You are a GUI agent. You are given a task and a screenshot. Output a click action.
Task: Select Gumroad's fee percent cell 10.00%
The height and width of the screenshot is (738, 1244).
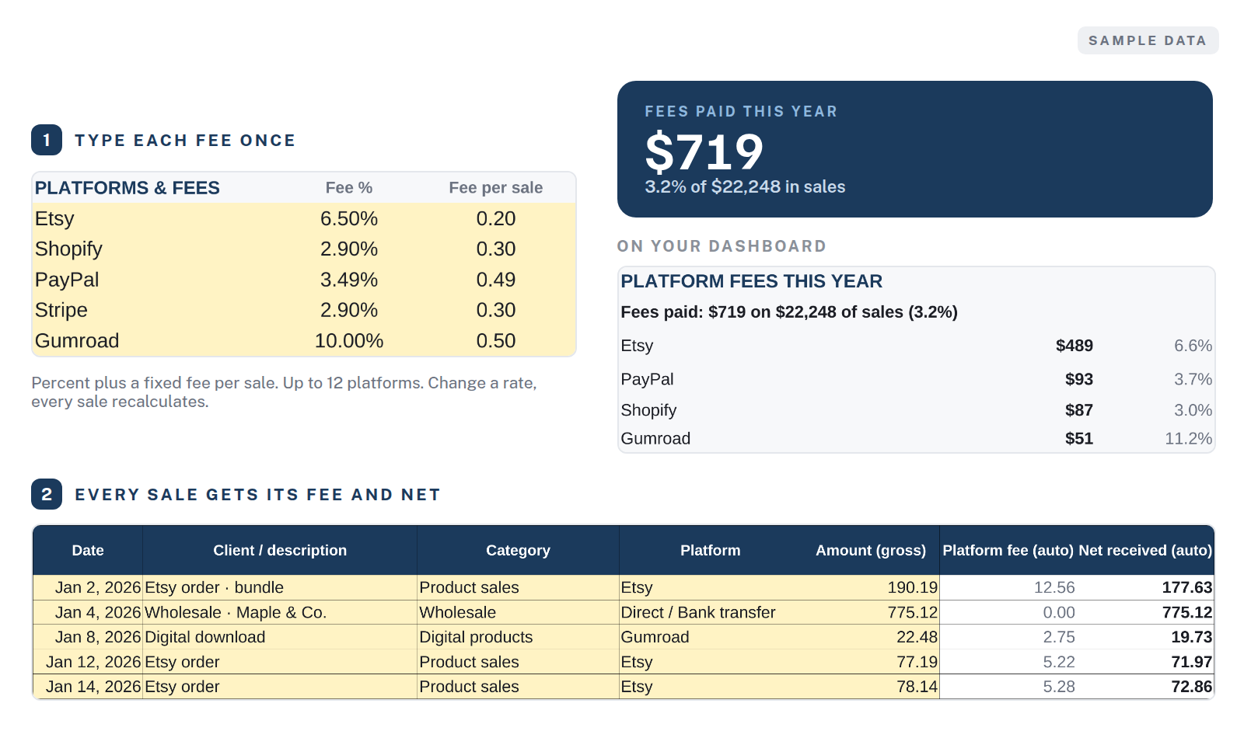[349, 341]
